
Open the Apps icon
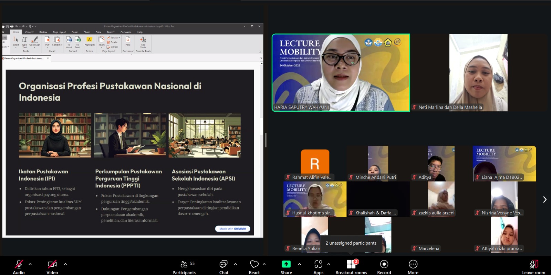click(318, 264)
